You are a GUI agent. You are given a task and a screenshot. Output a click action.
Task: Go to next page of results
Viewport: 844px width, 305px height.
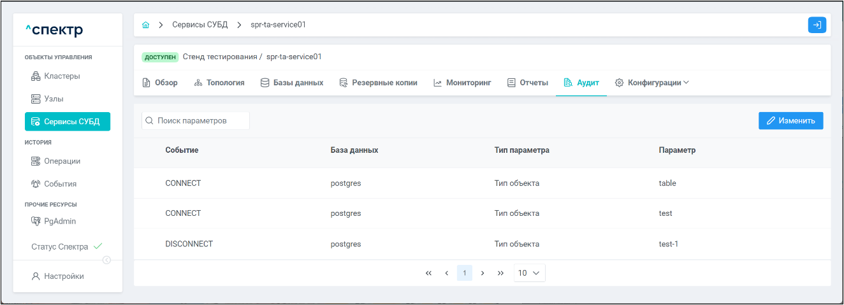click(483, 273)
